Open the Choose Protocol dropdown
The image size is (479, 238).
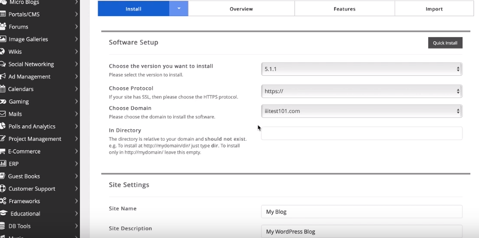[x=362, y=91]
